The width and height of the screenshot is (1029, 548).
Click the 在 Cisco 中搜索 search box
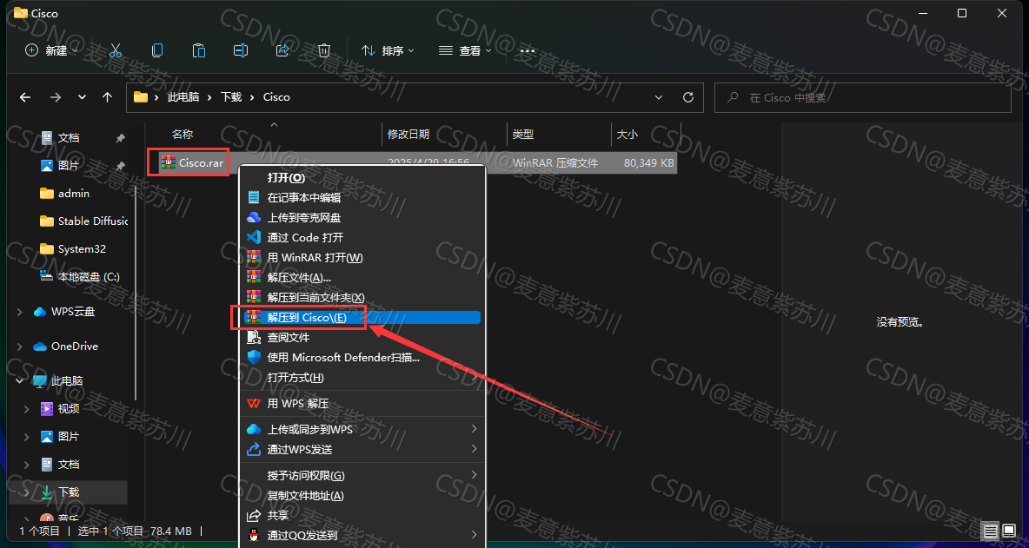click(x=862, y=97)
